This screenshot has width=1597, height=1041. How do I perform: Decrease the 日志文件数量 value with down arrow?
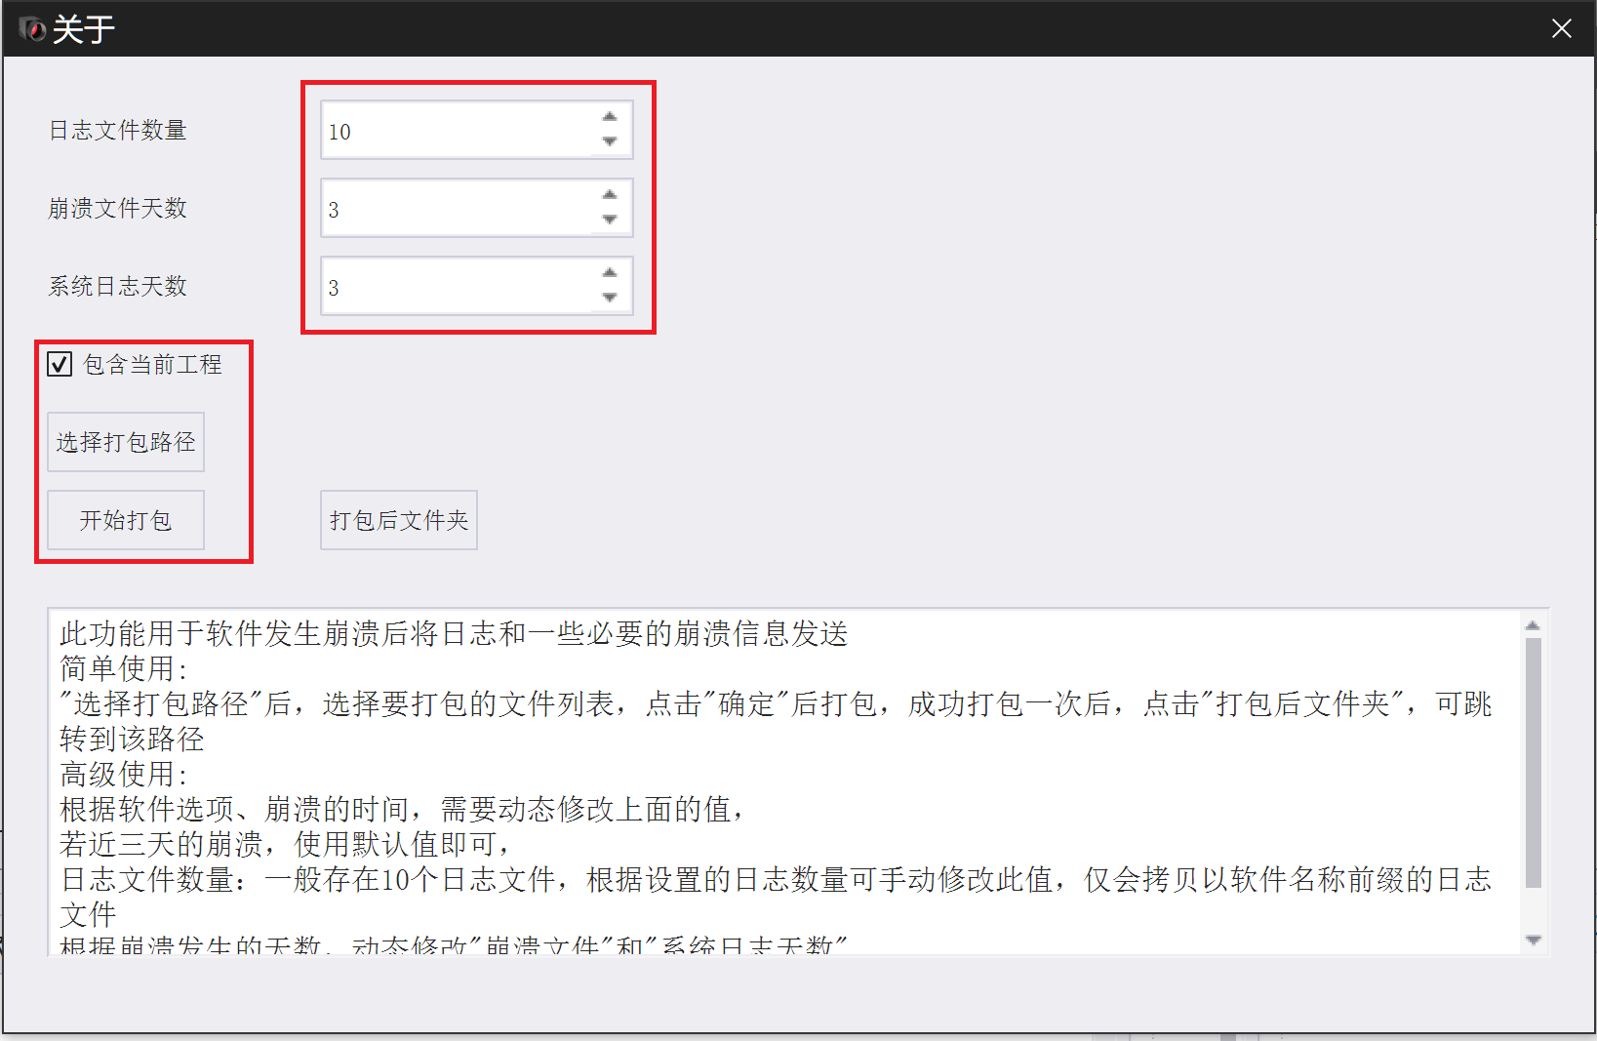point(610,142)
